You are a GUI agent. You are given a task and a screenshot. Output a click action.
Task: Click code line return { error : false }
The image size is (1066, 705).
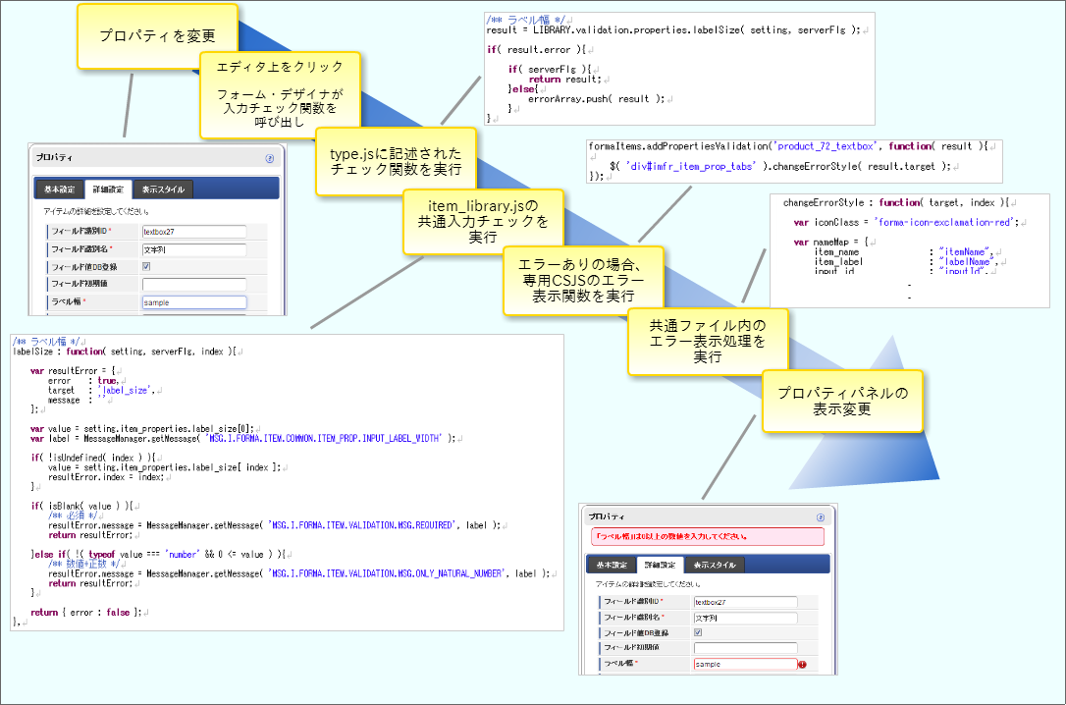click(x=85, y=612)
